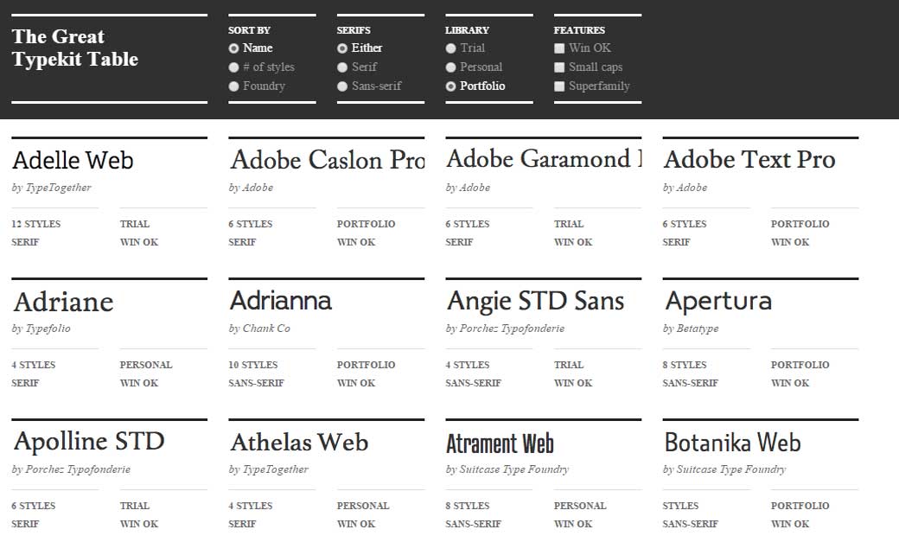
Task: Open the Adelle Web font page
Action: (x=73, y=160)
